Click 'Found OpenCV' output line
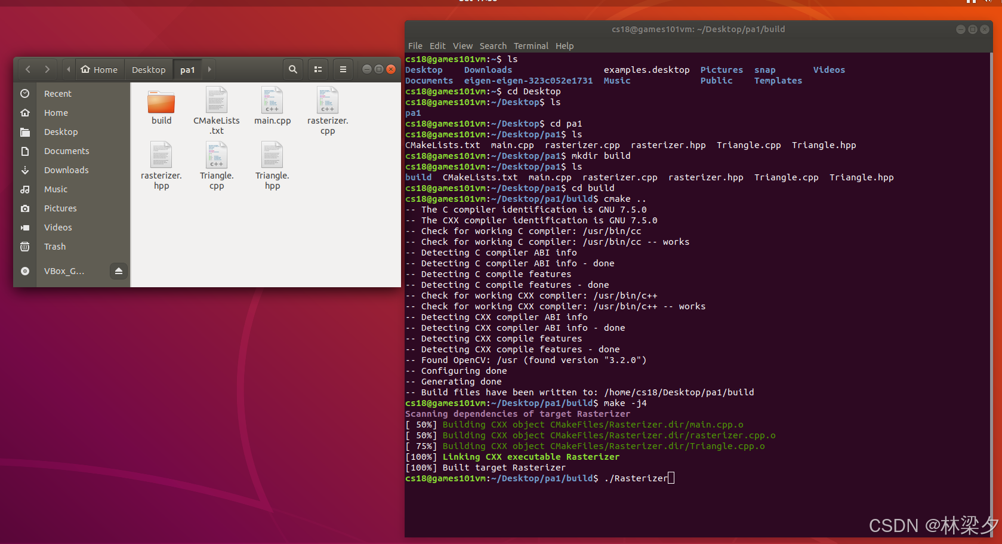Screen dimensions: 1002x544 pos(526,360)
